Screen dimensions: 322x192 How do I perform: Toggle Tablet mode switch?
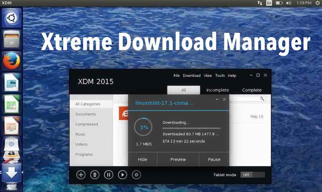(x=253, y=175)
